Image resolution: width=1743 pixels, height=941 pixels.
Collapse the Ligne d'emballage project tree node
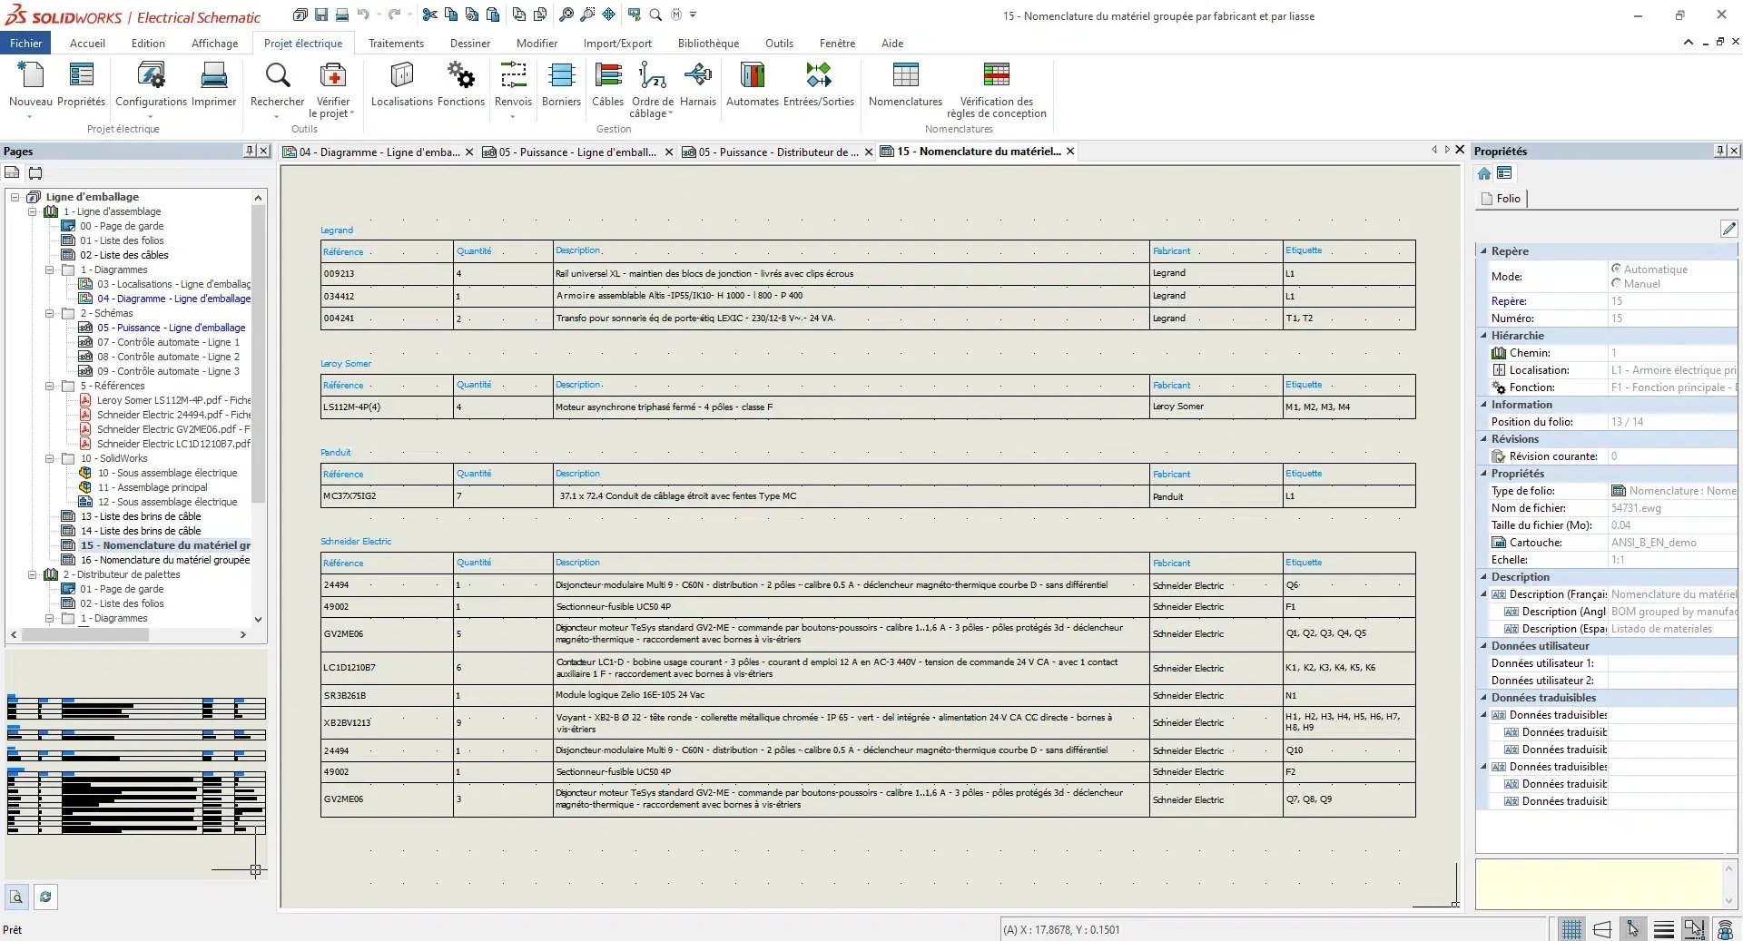click(15, 197)
